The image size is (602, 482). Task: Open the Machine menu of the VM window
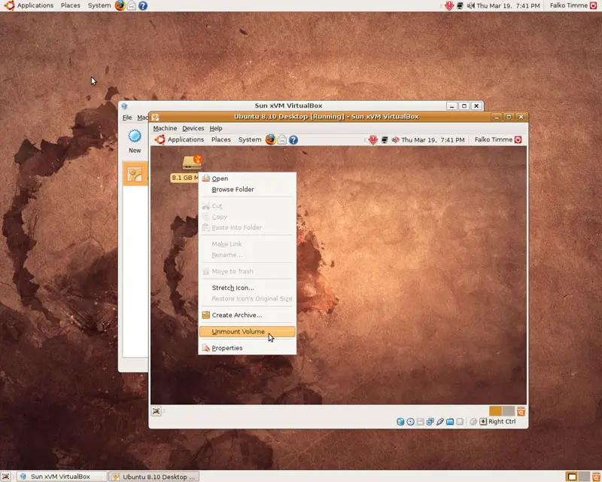pyautogui.click(x=165, y=128)
